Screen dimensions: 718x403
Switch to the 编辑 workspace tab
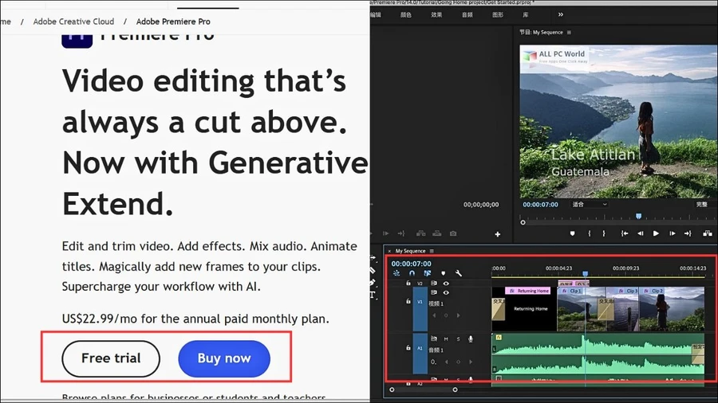click(376, 14)
